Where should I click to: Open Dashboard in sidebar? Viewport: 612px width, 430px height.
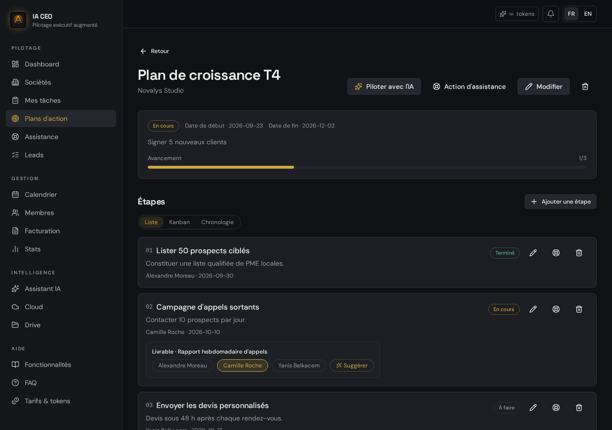(x=61, y=64)
